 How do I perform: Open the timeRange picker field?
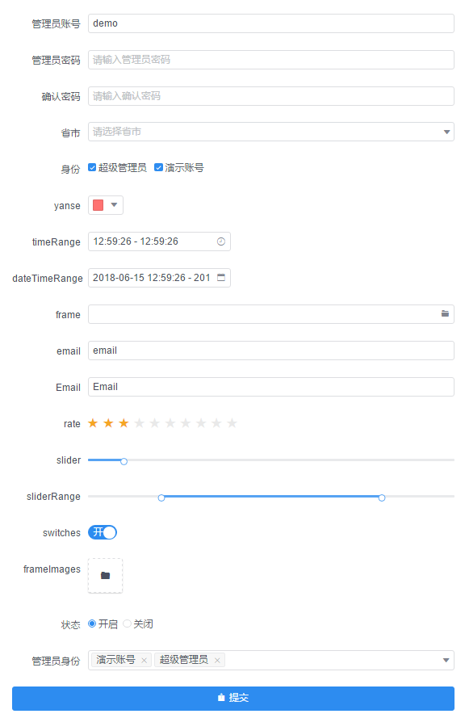click(x=159, y=241)
